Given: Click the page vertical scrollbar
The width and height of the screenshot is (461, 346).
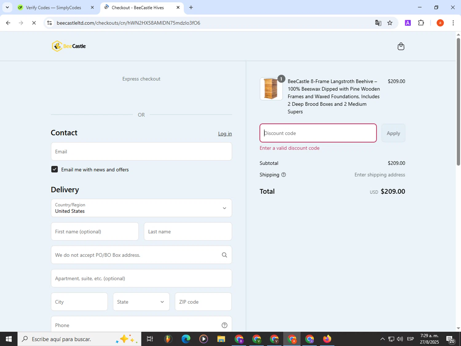Looking at the screenshot, I should [x=458, y=101].
